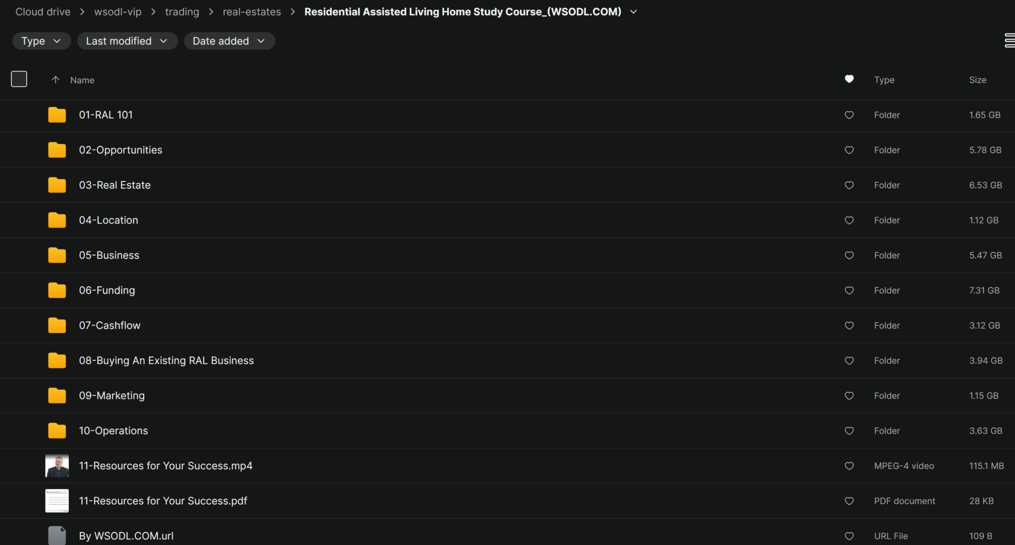Expand the Date added filter
The height and width of the screenshot is (545, 1015).
pyautogui.click(x=229, y=41)
